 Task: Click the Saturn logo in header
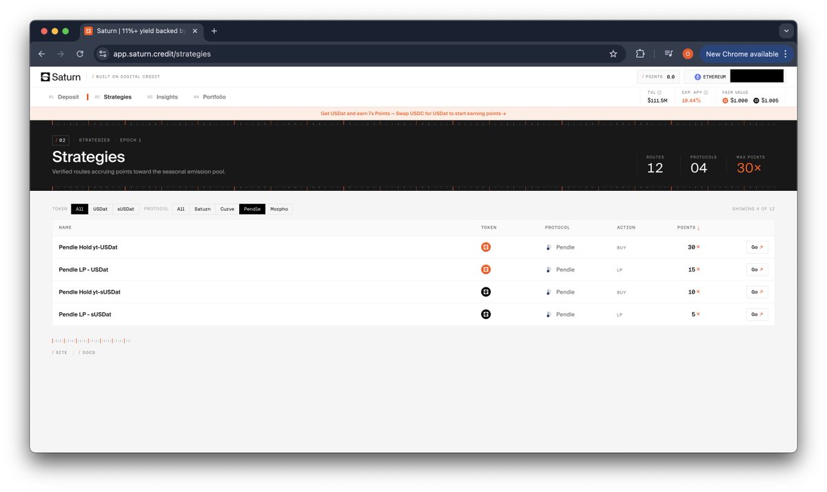pos(61,77)
